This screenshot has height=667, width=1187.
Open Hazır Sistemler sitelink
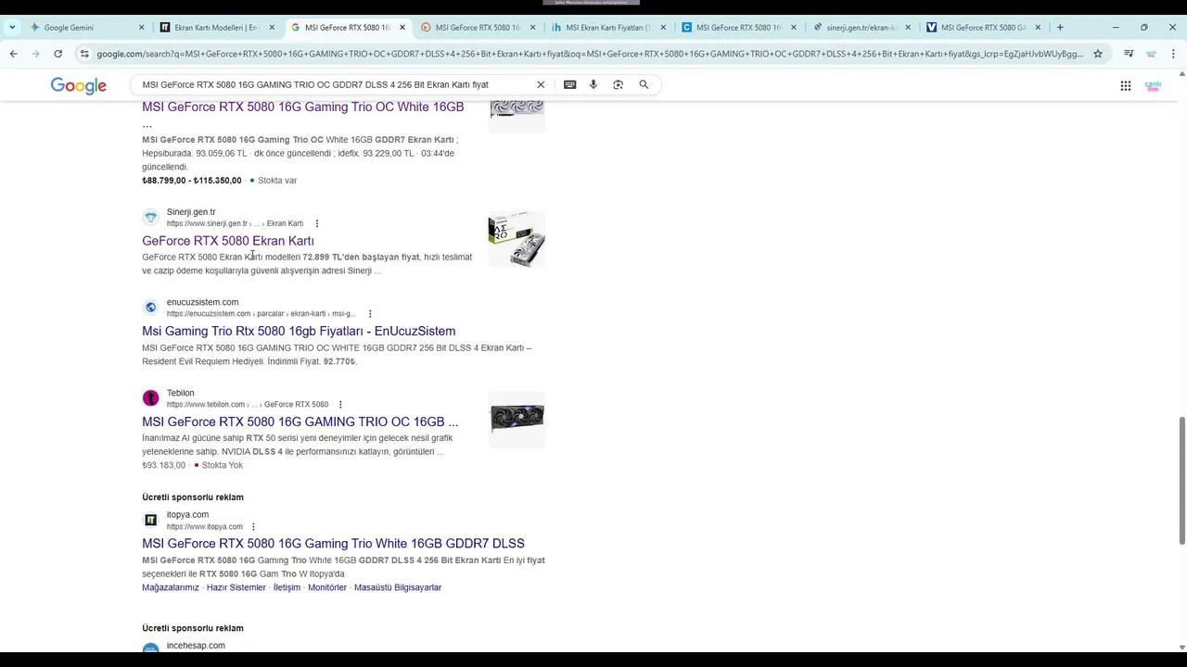click(x=236, y=587)
